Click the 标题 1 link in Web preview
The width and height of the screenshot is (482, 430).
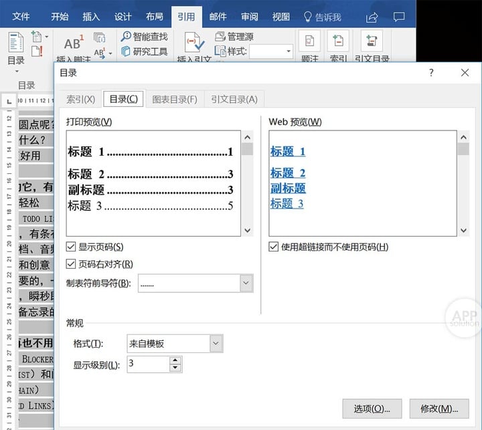point(288,151)
